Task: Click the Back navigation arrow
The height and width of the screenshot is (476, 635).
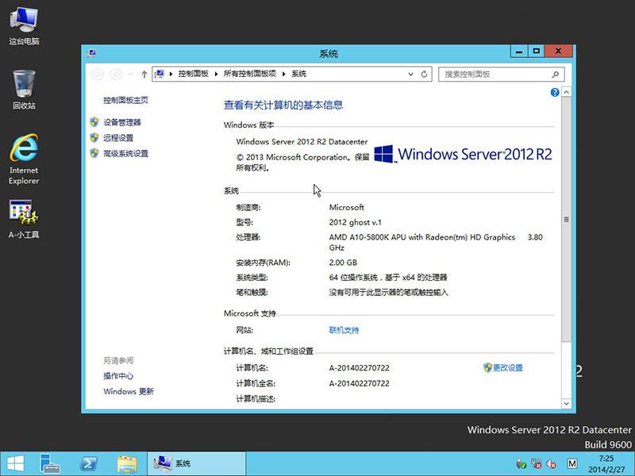Action: point(98,74)
